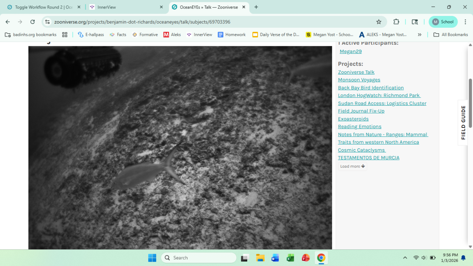Open the Reading Emotions project link
Screen dimensions: 473x266
tap(360, 126)
